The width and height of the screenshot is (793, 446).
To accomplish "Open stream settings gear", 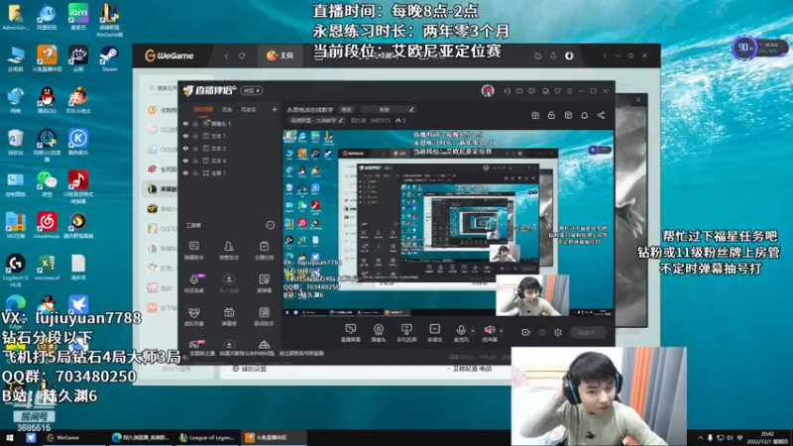I will 558,332.
